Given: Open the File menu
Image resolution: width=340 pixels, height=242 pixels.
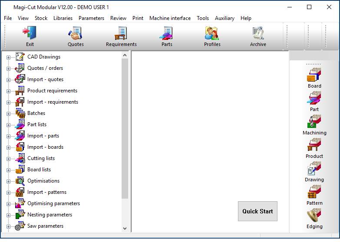Looking at the screenshot, I should (8, 18).
